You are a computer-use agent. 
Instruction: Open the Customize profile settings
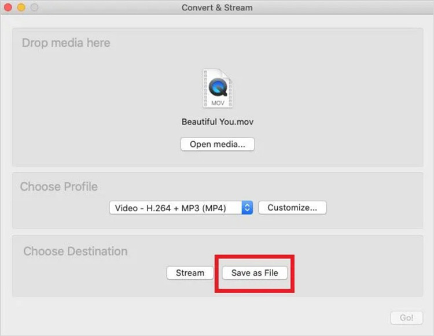coord(292,208)
